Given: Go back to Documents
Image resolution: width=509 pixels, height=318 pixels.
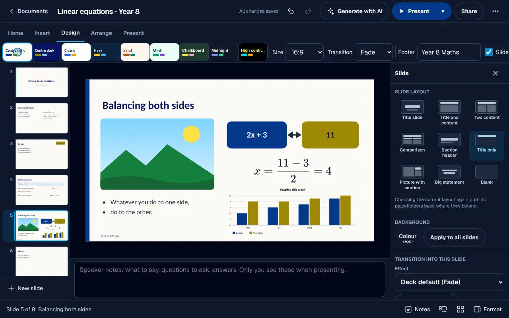Looking at the screenshot, I should (29, 11).
